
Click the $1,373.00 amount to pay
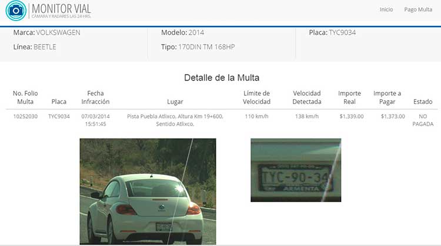[x=393, y=116]
